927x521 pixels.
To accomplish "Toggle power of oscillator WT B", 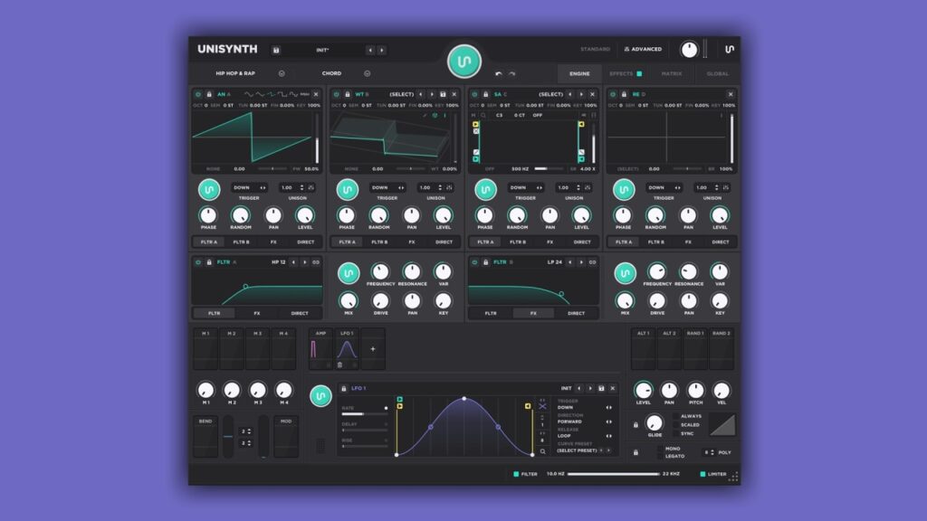I will (337, 94).
